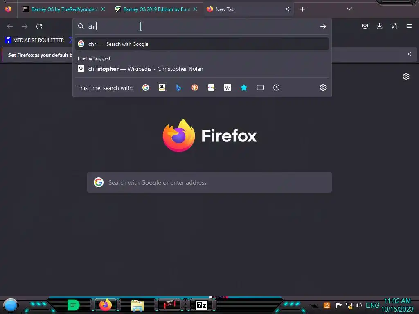419x314 pixels.
Task: Open a new tab with plus button
Action: click(x=302, y=9)
